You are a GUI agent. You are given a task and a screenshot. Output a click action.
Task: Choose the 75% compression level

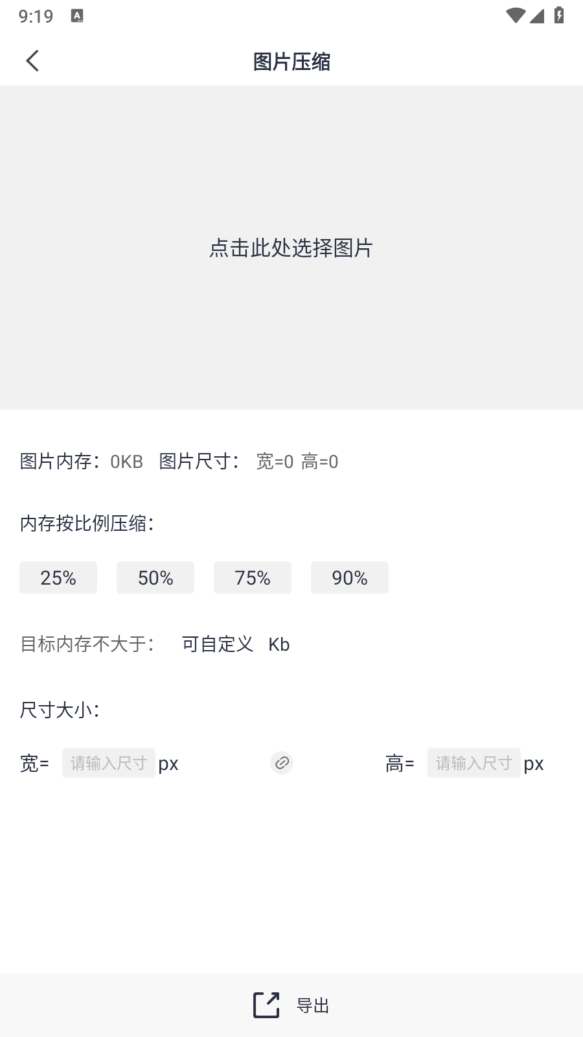253,577
